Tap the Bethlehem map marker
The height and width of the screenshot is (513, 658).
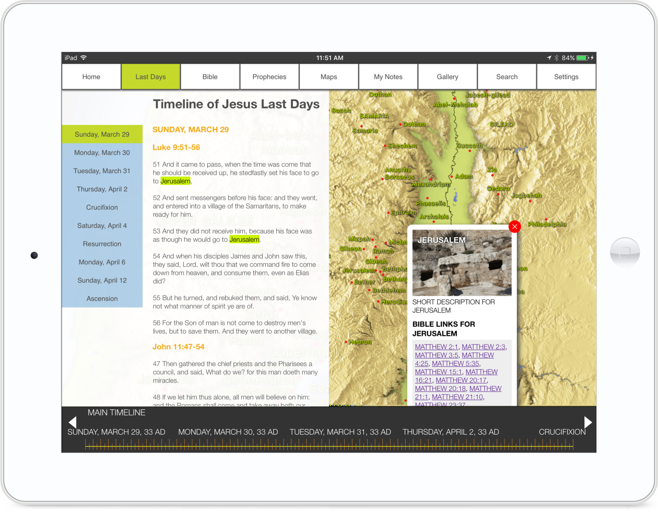coord(369,290)
